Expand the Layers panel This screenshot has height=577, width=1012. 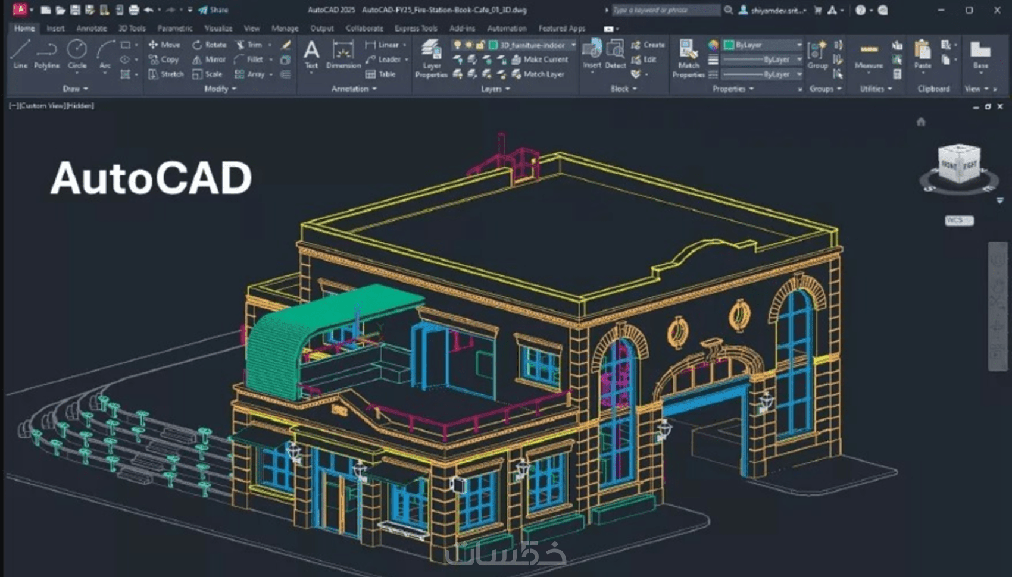(x=495, y=89)
